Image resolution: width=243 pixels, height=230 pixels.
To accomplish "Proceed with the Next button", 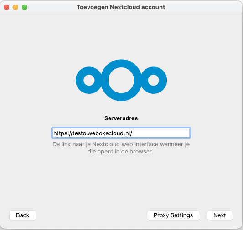I will (x=220, y=215).
